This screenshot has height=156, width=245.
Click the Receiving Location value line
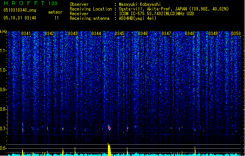coord(174,9)
